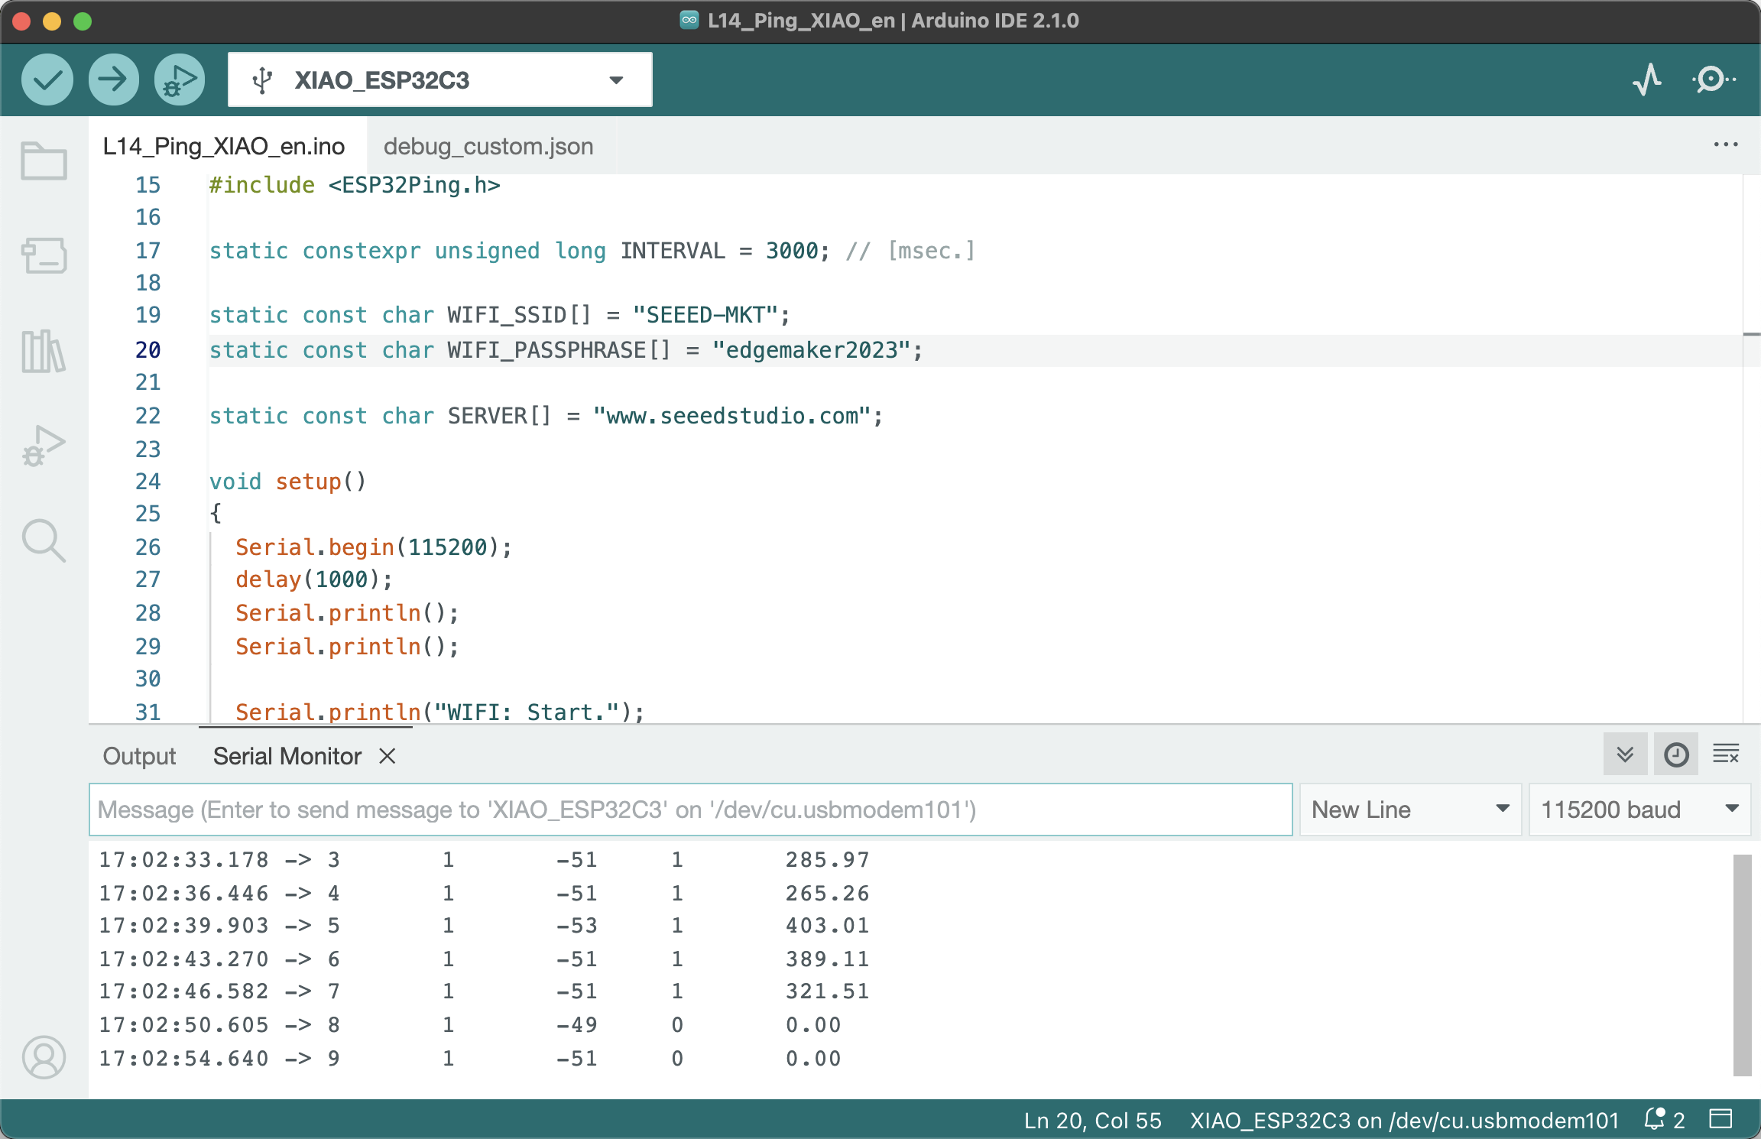Click the #include <ESP32Ping.h> line
Image resolution: width=1761 pixels, height=1139 pixels.
point(355,185)
